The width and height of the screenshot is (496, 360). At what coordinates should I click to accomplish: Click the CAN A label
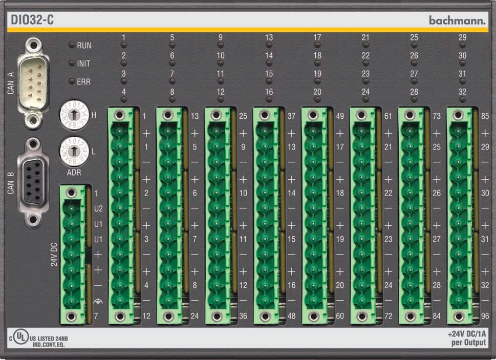click(x=11, y=83)
